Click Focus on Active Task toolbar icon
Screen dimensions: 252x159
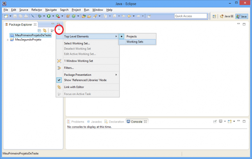tap(52, 30)
